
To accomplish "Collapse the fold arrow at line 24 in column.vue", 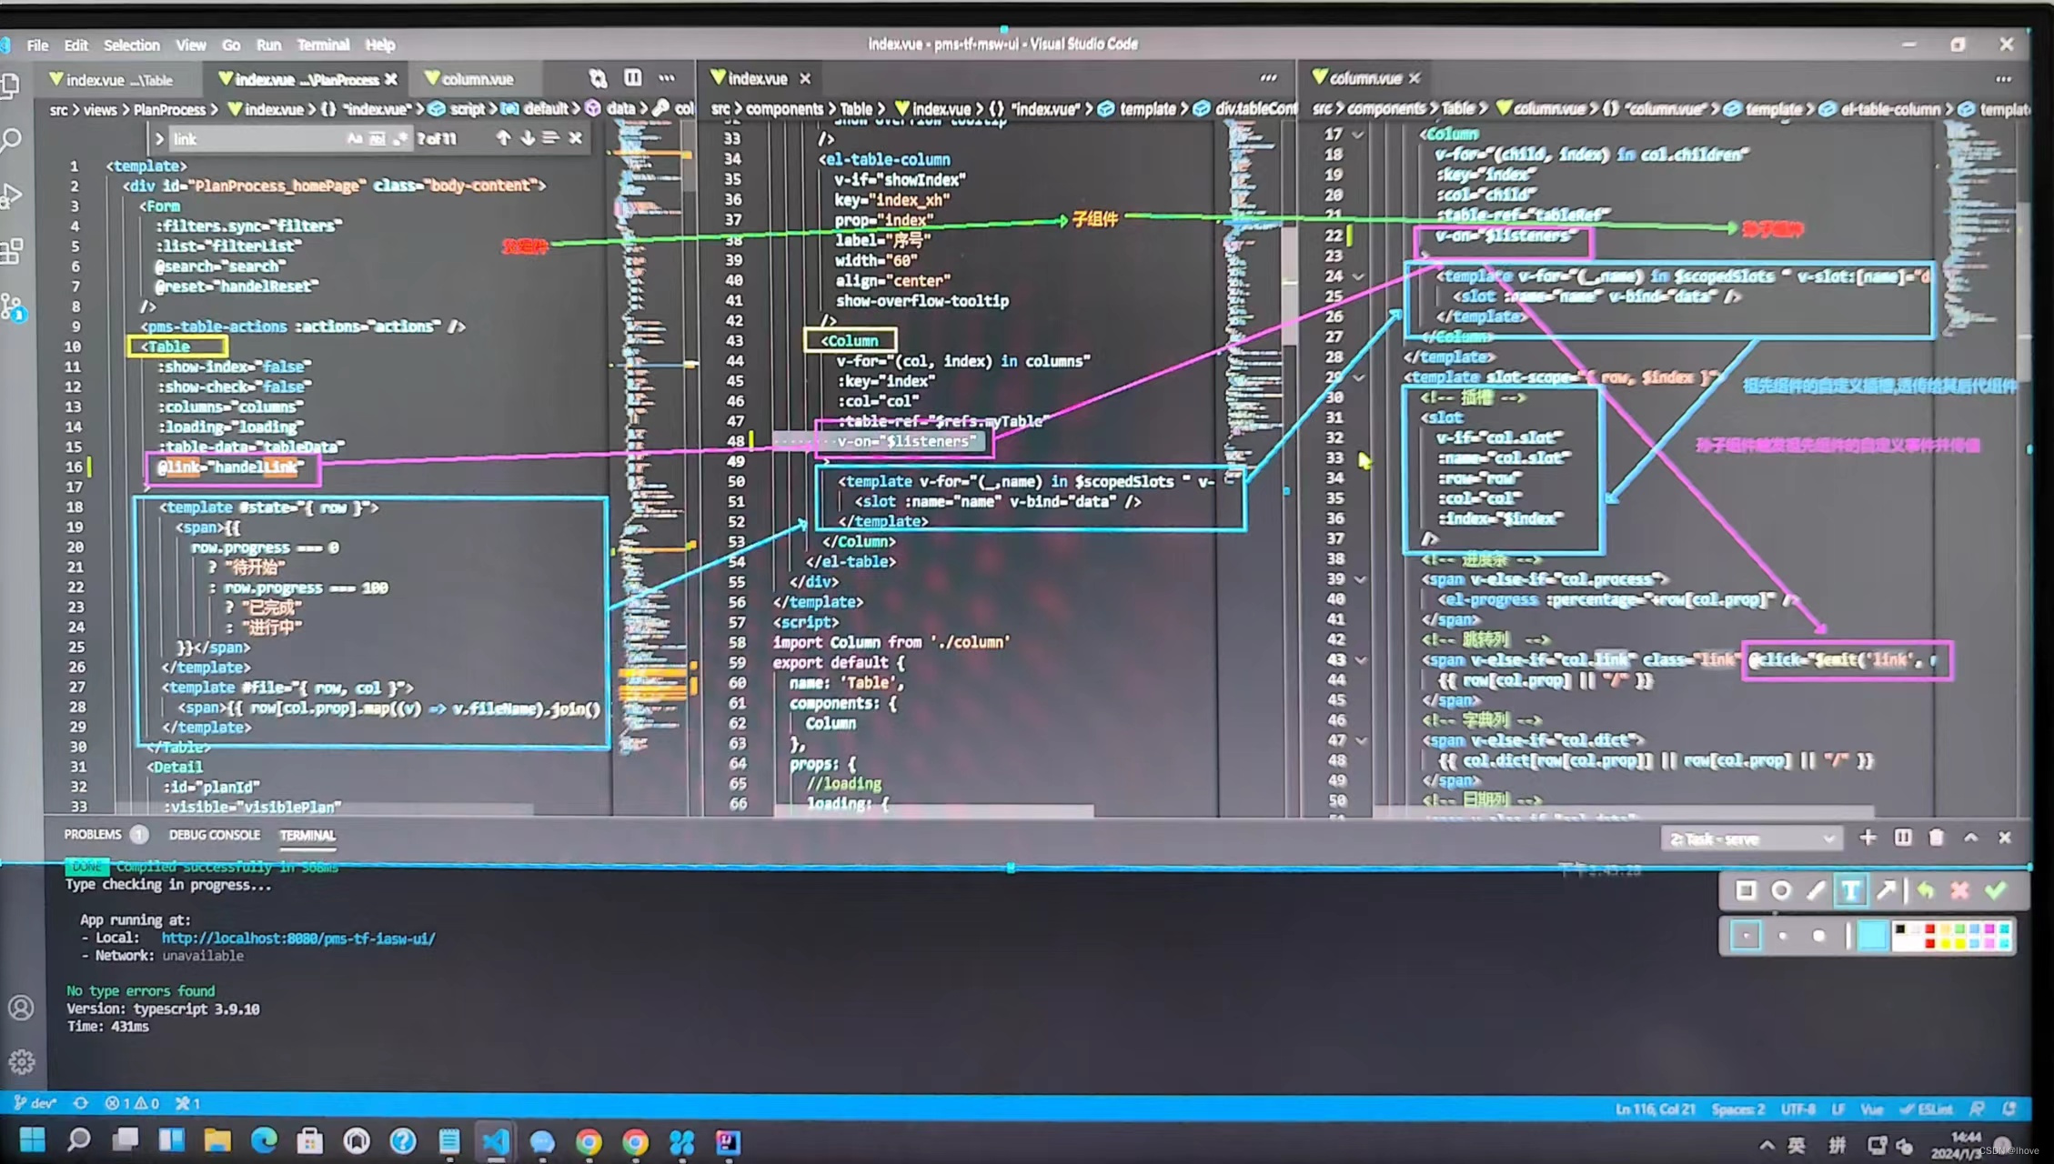I will point(1358,276).
